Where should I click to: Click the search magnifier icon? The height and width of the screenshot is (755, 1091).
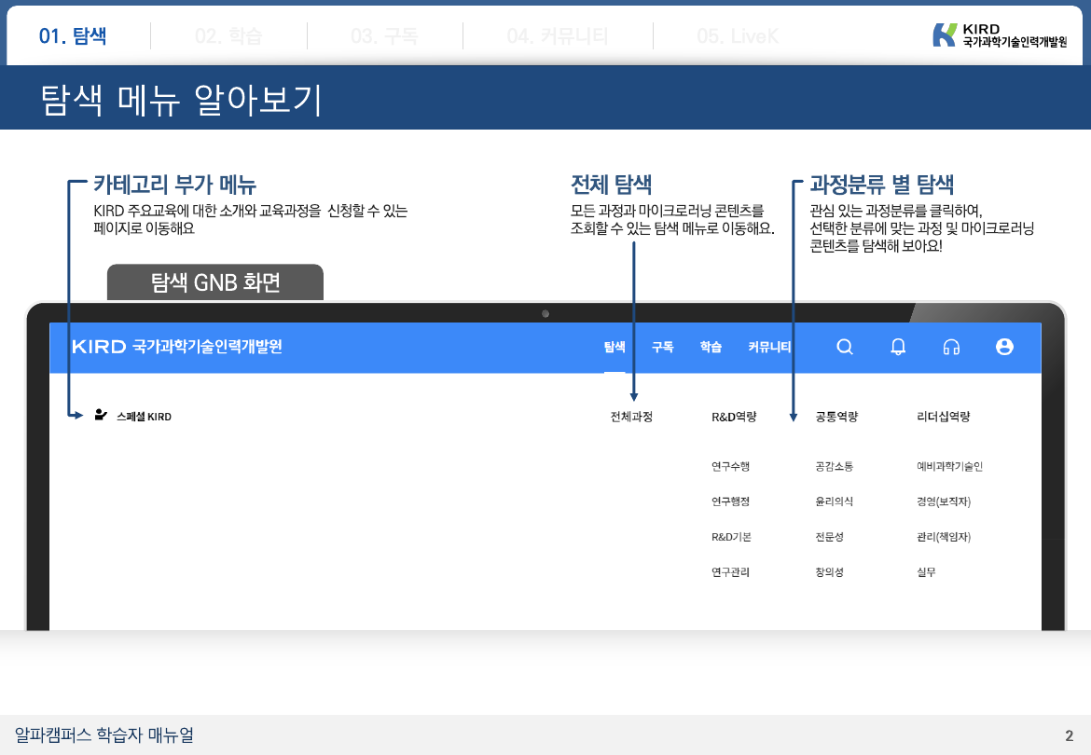tap(845, 347)
